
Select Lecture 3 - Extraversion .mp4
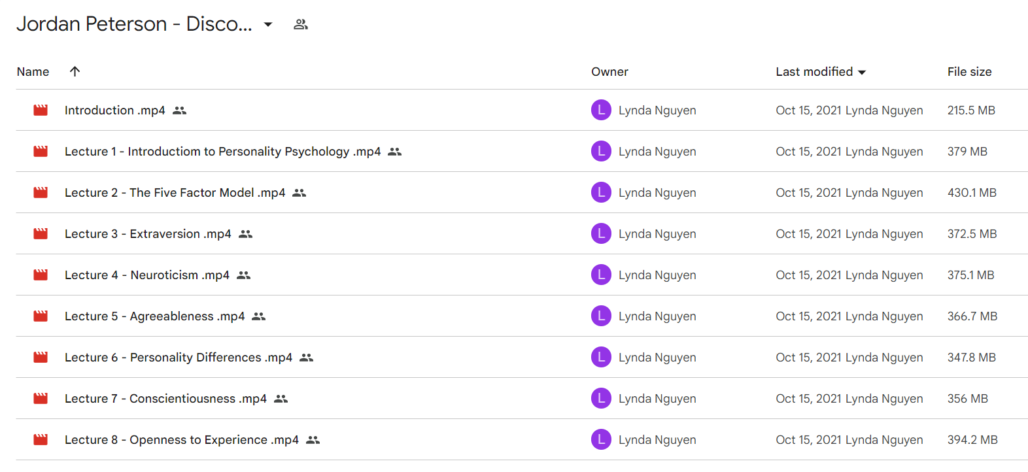148,234
